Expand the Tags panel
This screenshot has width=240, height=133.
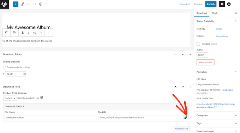tap(217, 123)
